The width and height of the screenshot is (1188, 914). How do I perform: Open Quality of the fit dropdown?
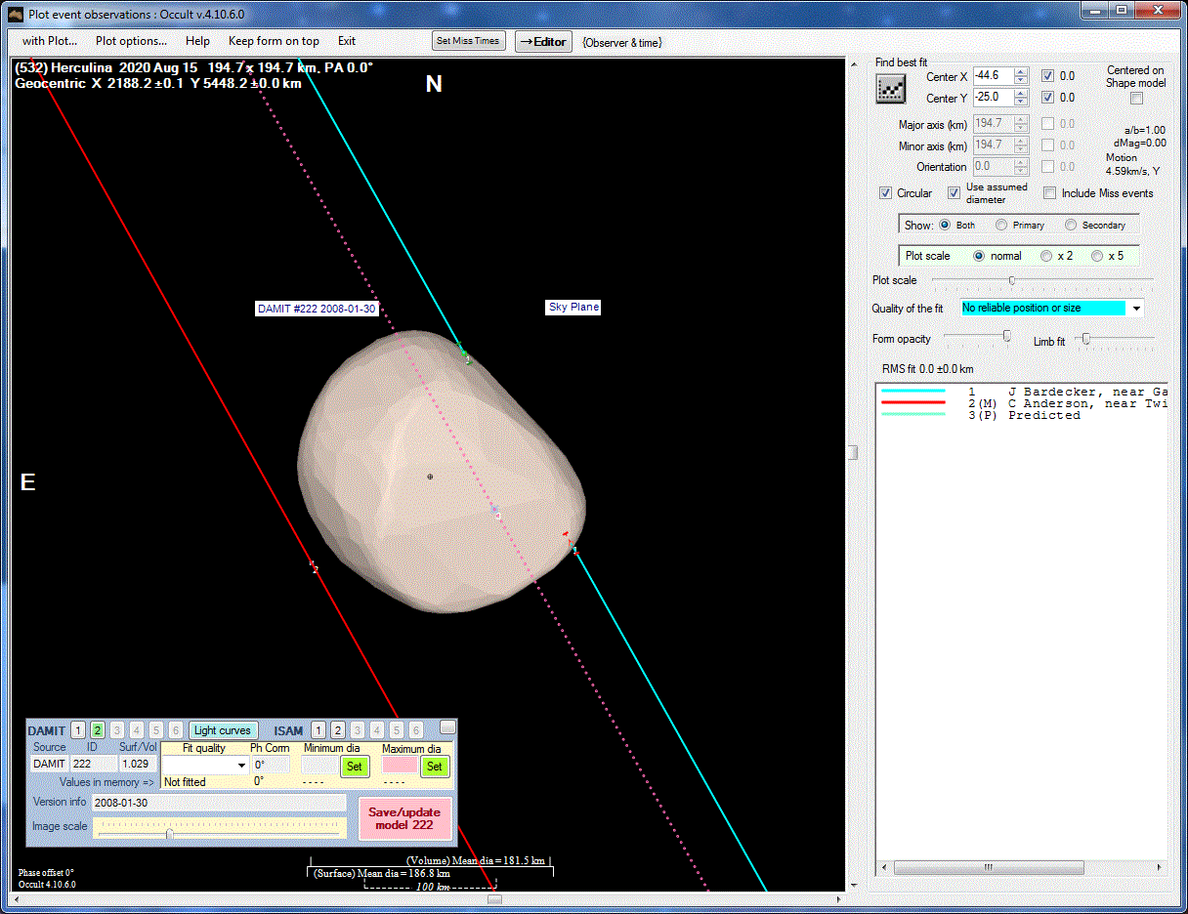[x=1136, y=309]
